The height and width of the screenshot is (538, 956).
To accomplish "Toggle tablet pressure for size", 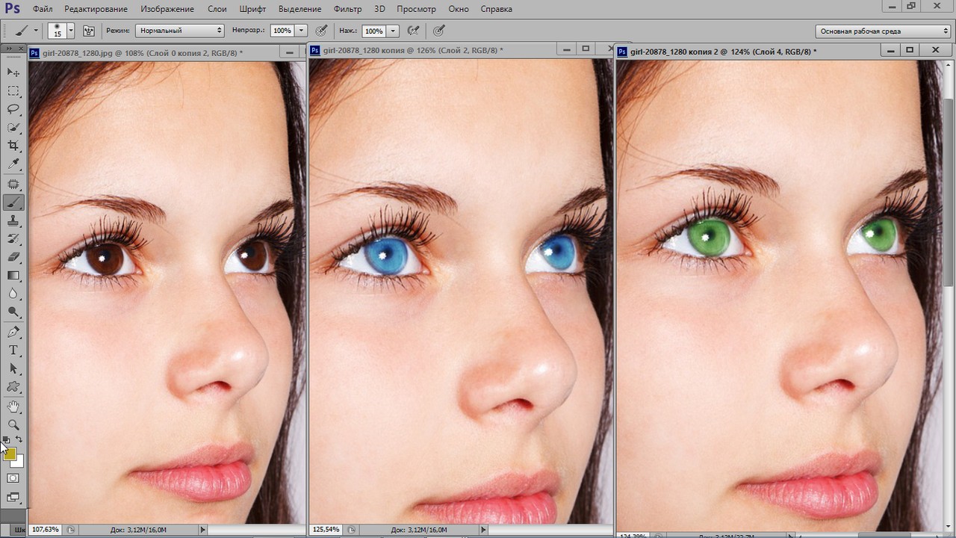I will tap(439, 31).
